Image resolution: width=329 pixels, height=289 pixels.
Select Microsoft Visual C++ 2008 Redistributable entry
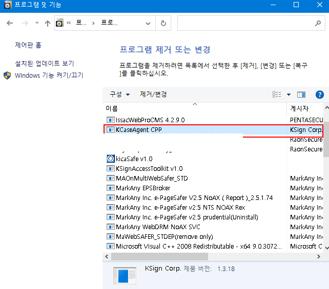pos(199,246)
